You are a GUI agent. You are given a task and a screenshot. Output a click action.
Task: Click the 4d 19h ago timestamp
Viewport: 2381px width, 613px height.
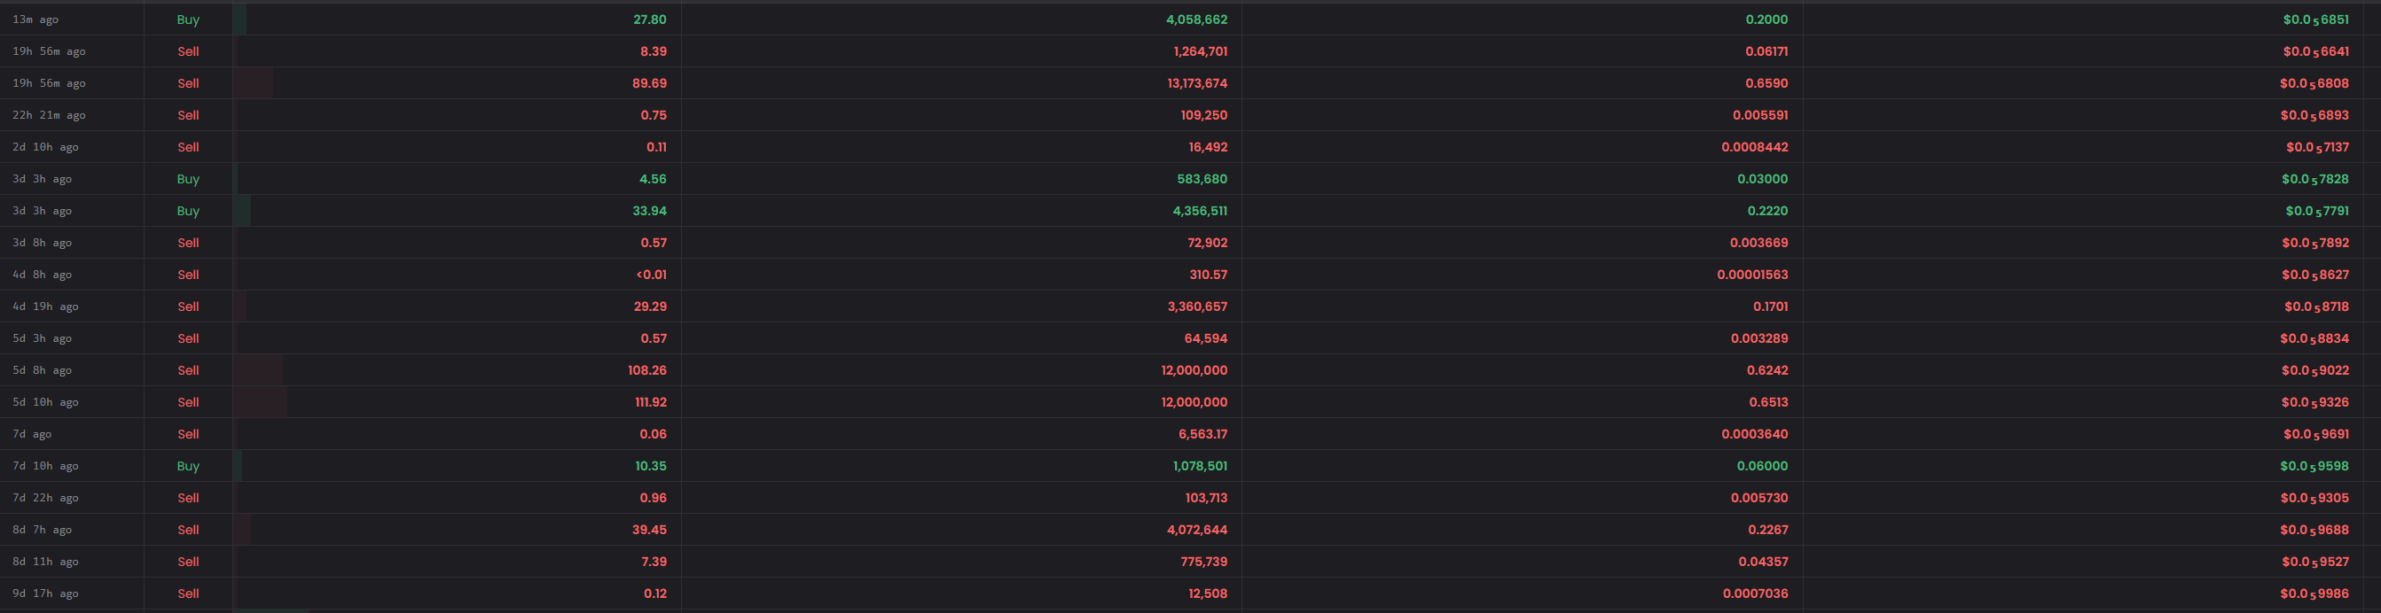[x=45, y=306]
